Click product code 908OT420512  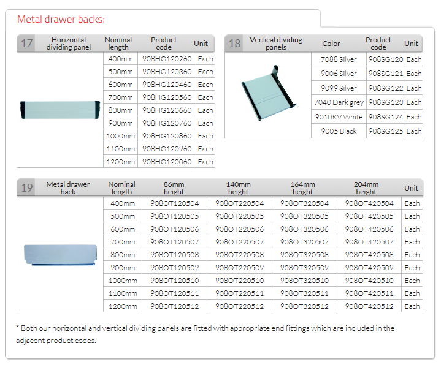[x=369, y=306]
